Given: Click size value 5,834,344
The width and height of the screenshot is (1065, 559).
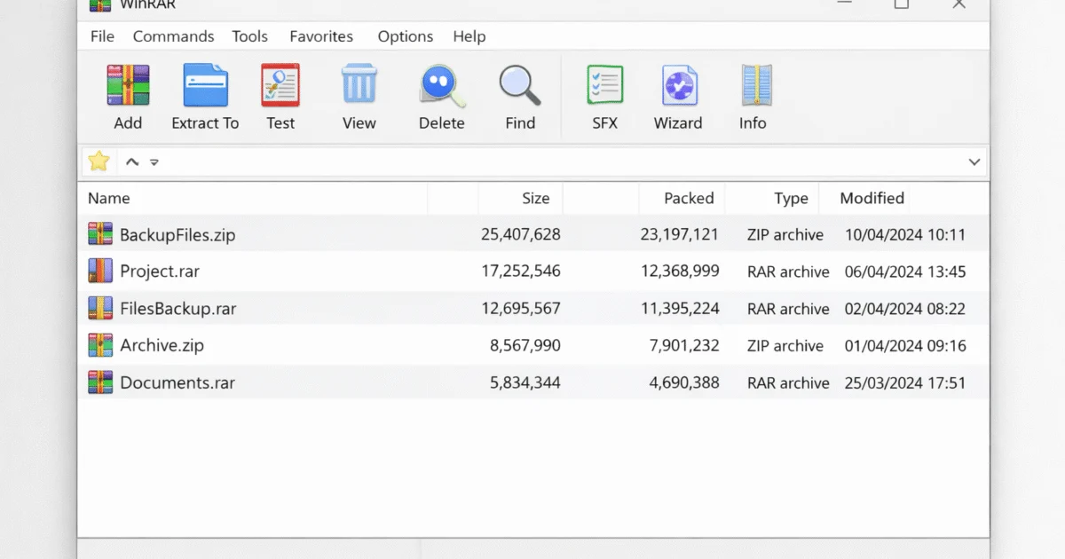Looking at the screenshot, I should (x=525, y=383).
